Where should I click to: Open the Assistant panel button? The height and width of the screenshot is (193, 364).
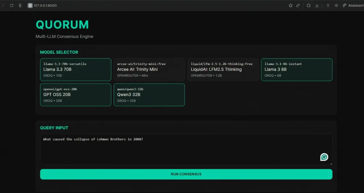point(353,5)
